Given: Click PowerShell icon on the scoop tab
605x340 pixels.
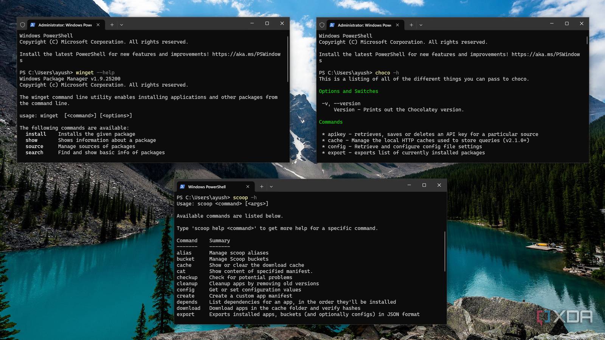Looking at the screenshot, I should tap(182, 187).
